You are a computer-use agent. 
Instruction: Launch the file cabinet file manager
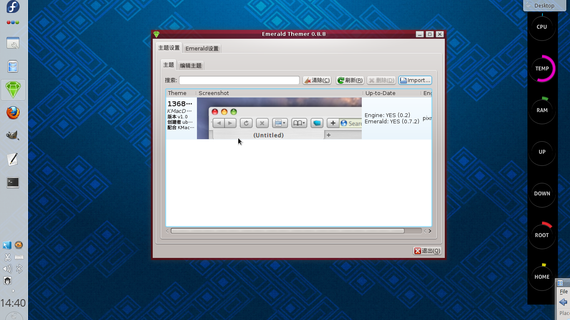(13, 66)
